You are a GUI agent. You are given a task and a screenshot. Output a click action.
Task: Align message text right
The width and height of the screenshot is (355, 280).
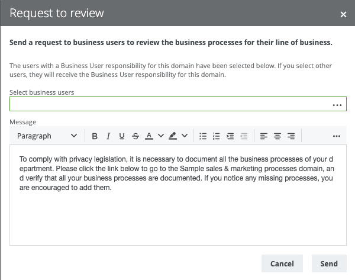pyautogui.click(x=291, y=136)
